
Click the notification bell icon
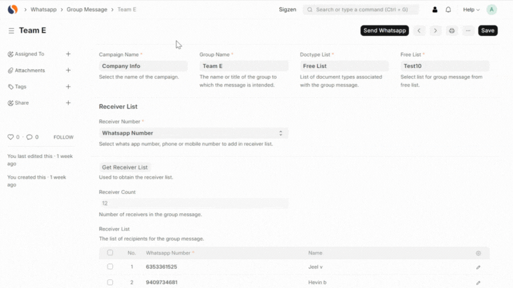click(x=448, y=10)
